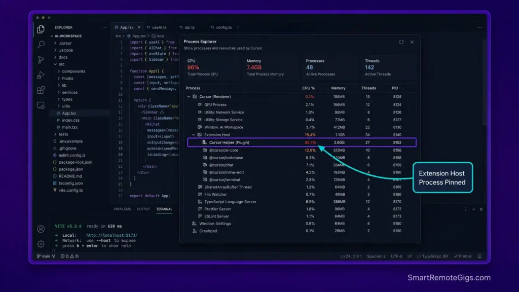Open the Manage gear icon
Image resolution: width=519 pixels, height=292 pixels.
coord(41,244)
